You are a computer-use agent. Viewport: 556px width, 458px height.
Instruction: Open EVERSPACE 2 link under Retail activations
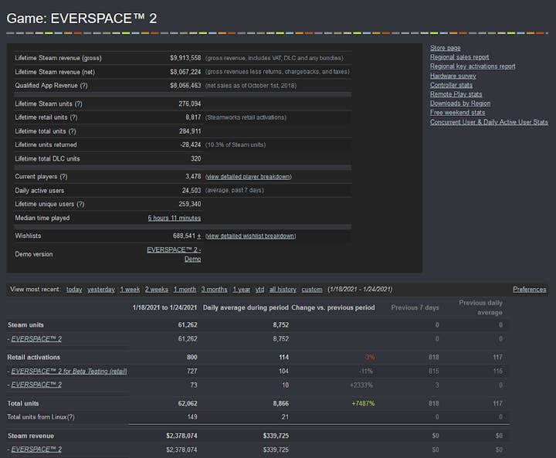click(x=36, y=385)
